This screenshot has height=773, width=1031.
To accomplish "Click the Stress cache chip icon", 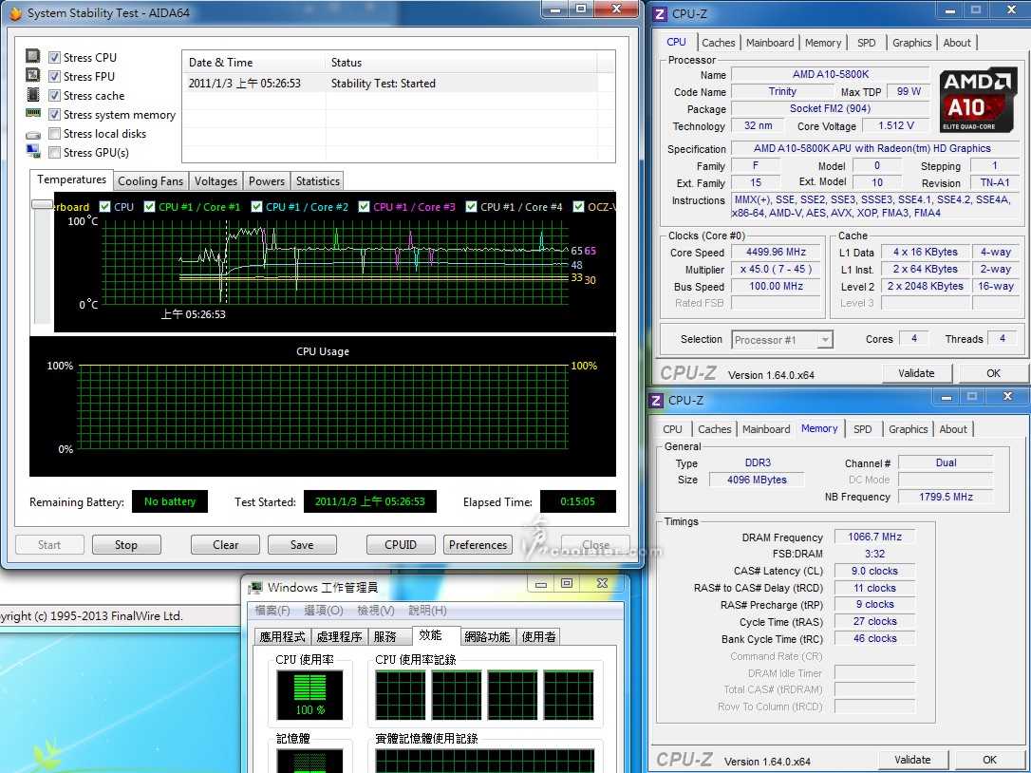I will tap(33, 95).
